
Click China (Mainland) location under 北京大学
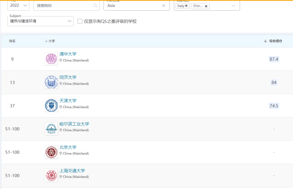[76, 153]
